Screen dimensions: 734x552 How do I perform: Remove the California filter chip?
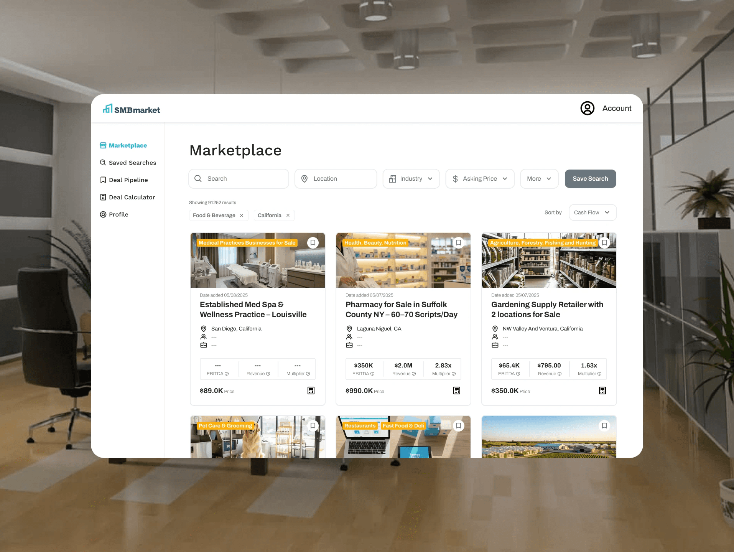[x=288, y=216]
